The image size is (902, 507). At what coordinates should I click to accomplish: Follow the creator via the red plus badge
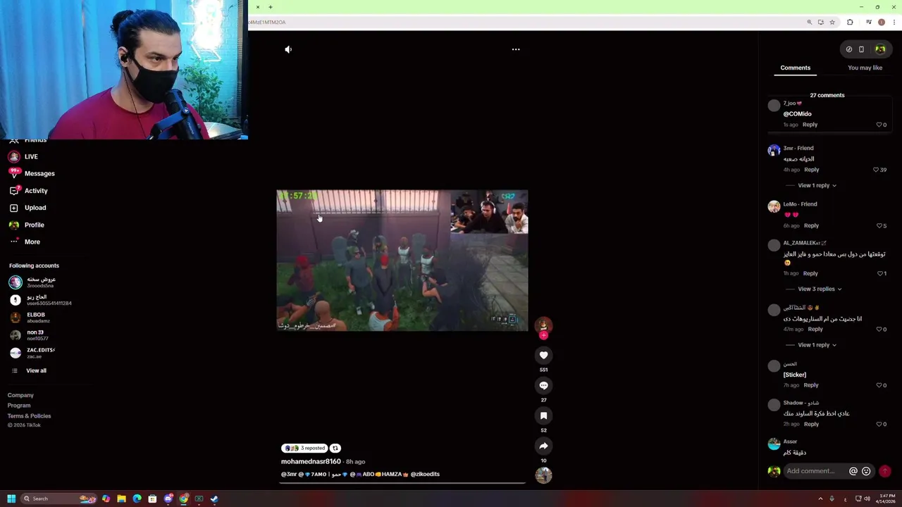click(x=543, y=336)
